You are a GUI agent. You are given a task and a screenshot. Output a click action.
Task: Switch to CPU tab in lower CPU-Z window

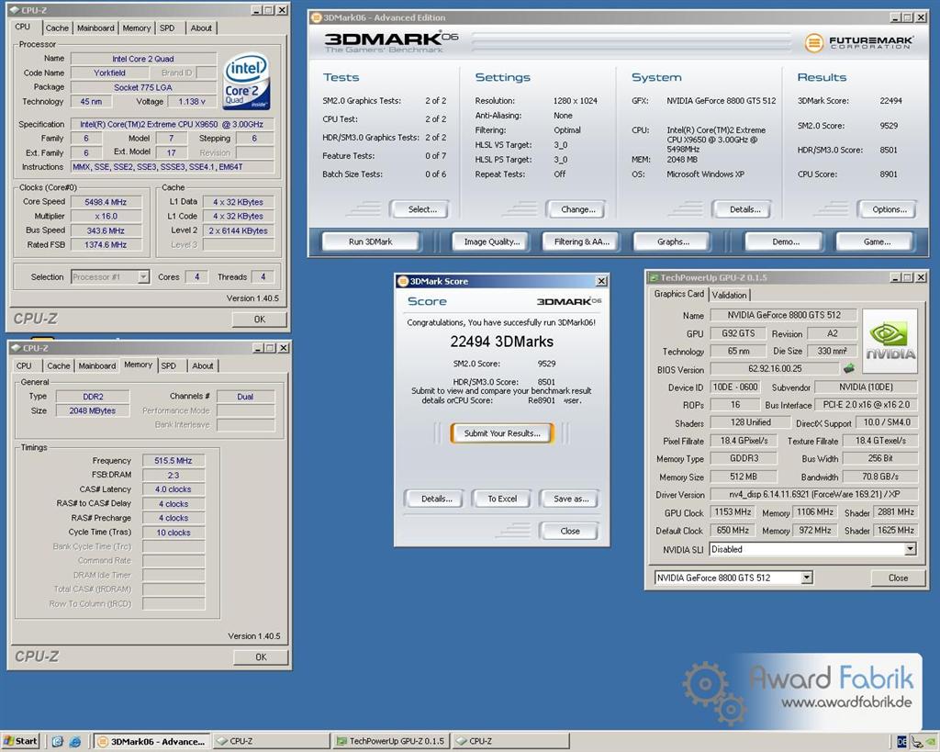click(x=24, y=365)
